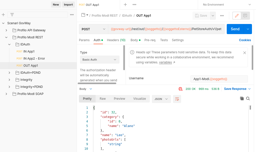Open the request three-dots menu beside Save
Image resolution: width=256 pixels, height=152 pixels.
[222, 16]
